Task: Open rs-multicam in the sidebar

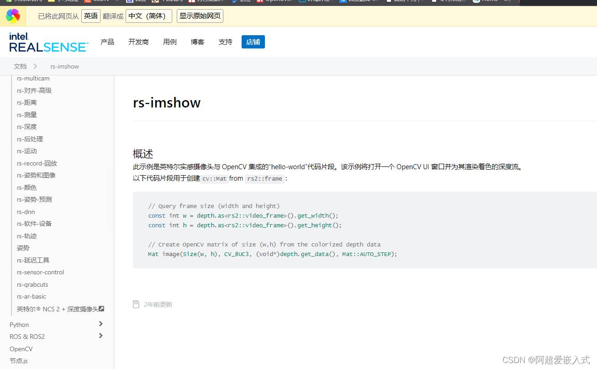Action: tap(33, 78)
